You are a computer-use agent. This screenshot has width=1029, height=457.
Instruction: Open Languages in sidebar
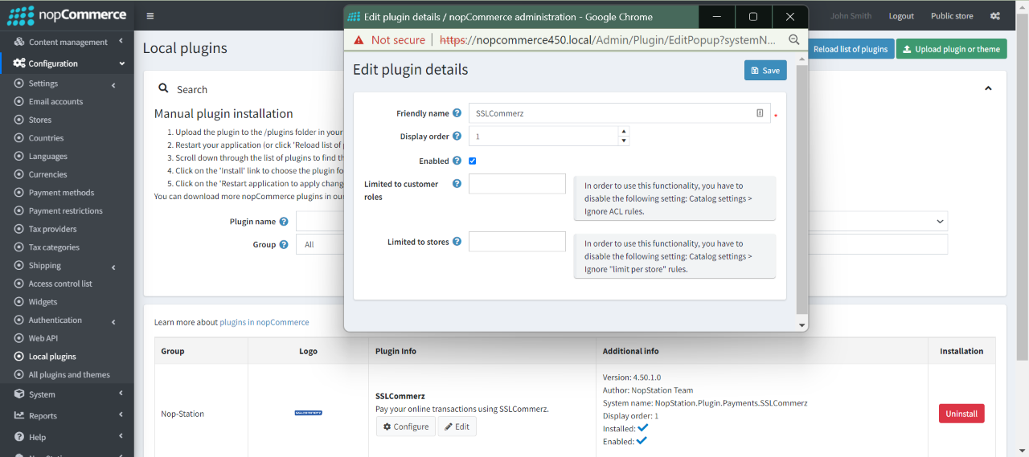(x=47, y=157)
